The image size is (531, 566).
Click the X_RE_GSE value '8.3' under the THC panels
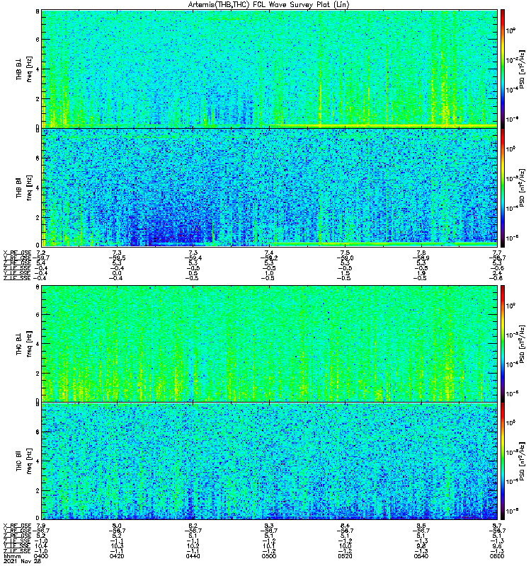click(269, 526)
